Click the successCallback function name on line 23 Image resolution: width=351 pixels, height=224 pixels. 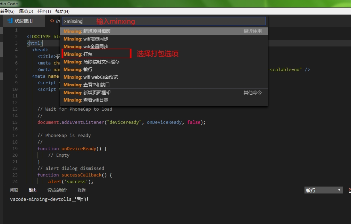pos(82,175)
